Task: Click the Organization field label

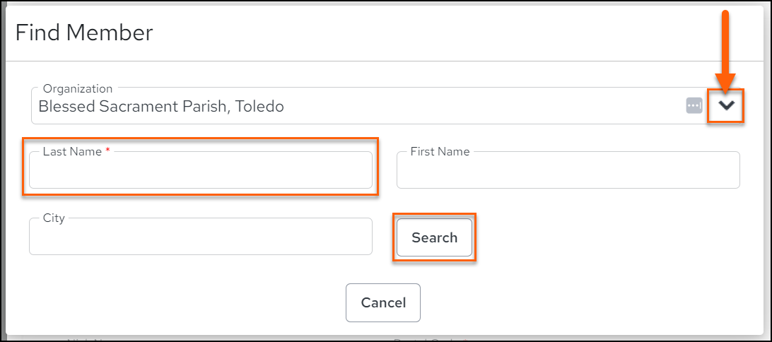Action: pyautogui.click(x=78, y=88)
